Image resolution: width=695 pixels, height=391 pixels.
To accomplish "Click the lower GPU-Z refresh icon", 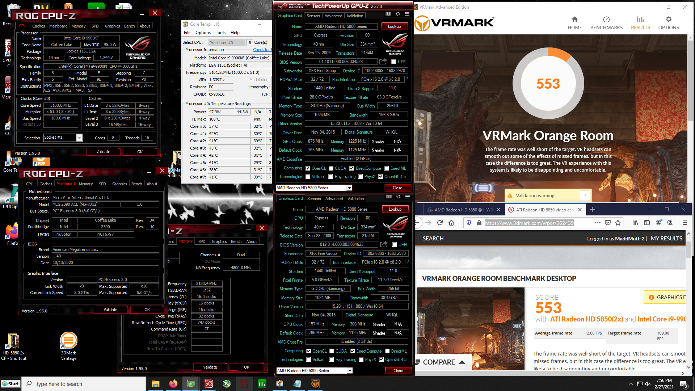I will (398, 197).
